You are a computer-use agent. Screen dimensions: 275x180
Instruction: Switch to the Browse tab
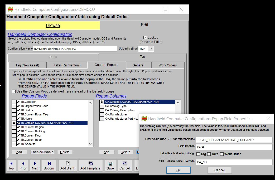53,25
